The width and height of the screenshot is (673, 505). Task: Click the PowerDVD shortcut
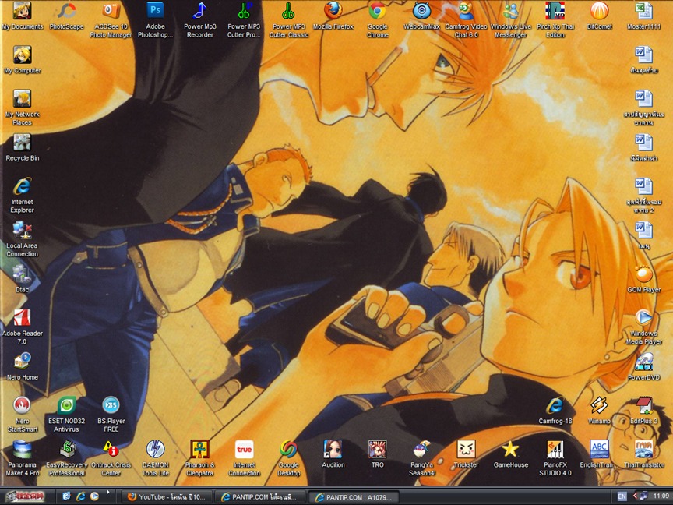click(x=643, y=367)
